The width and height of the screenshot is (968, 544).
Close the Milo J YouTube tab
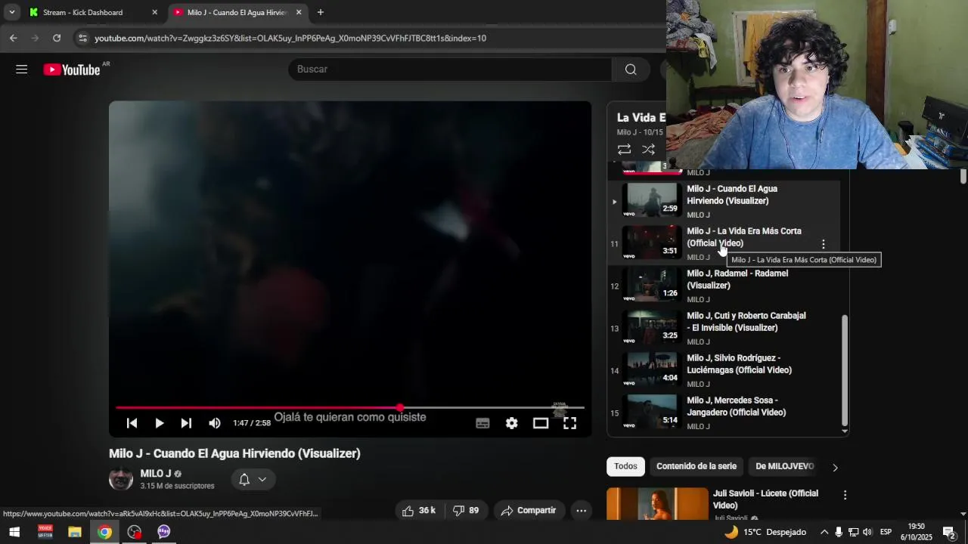[299, 13]
